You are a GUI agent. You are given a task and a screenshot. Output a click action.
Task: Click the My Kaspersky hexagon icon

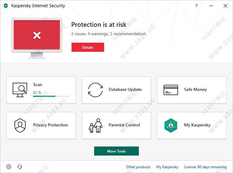170,125
